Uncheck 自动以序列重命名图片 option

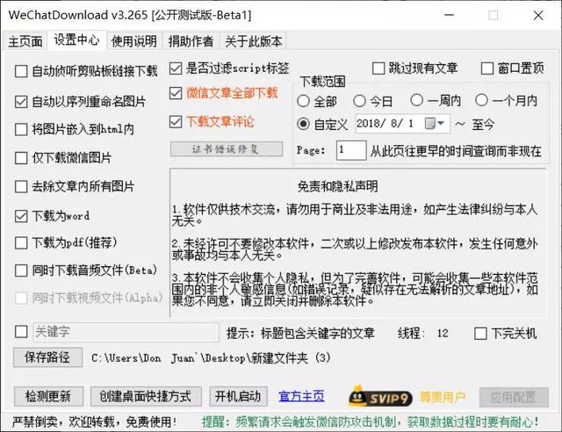click(22, 102)
